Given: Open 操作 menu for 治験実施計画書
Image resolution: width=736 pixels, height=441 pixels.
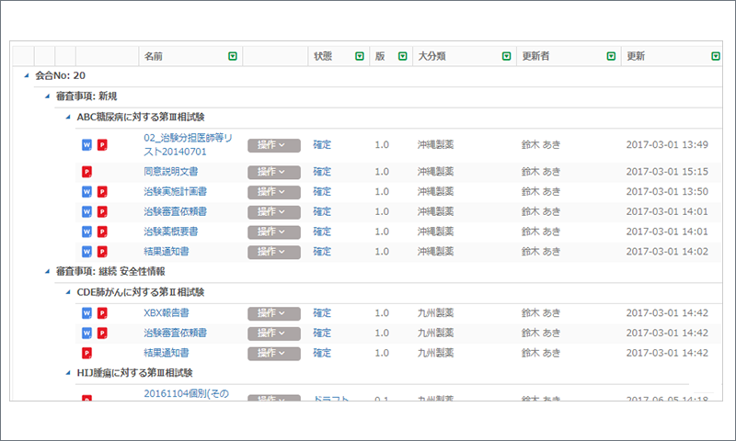Looking at the screenshot, I should coord(274,192).
